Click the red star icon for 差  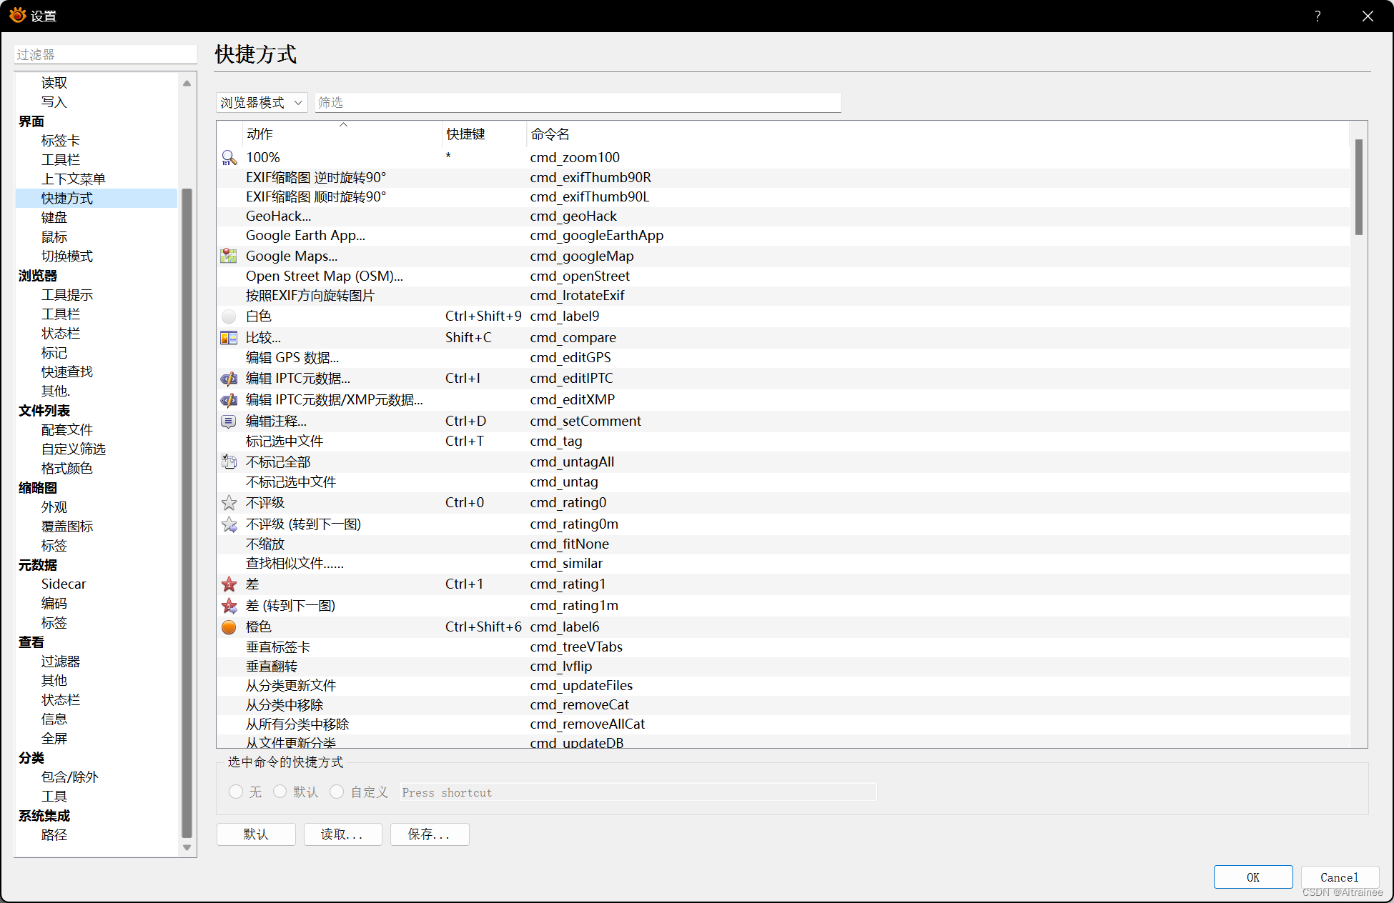click(x=229, y=584)
